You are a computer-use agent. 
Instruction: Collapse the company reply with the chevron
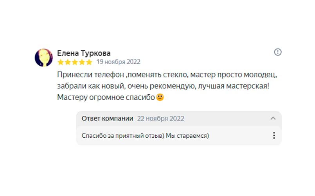pyautogui.click(x=273, y=119)
